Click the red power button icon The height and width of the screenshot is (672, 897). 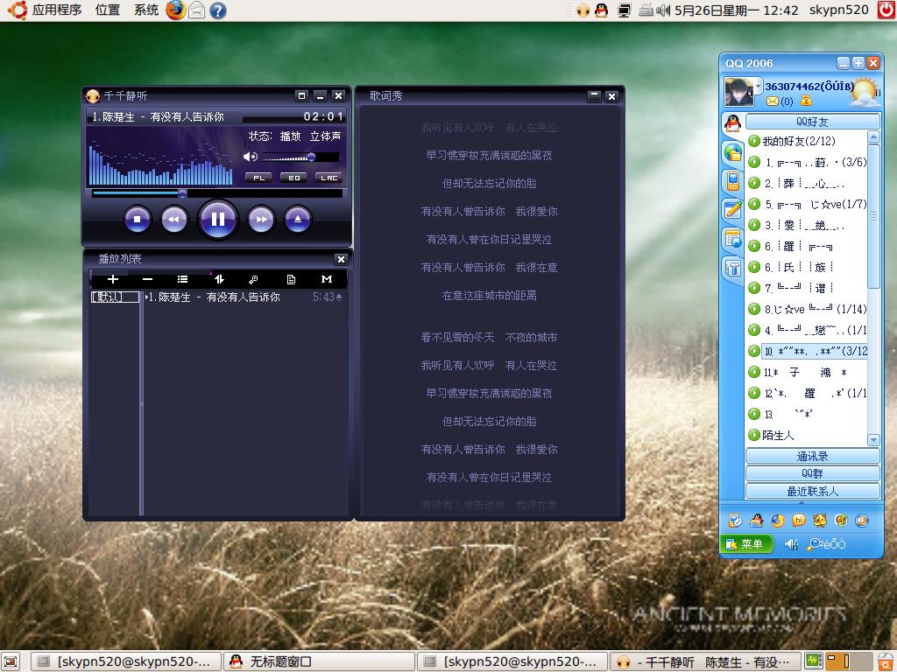[886, 10]
